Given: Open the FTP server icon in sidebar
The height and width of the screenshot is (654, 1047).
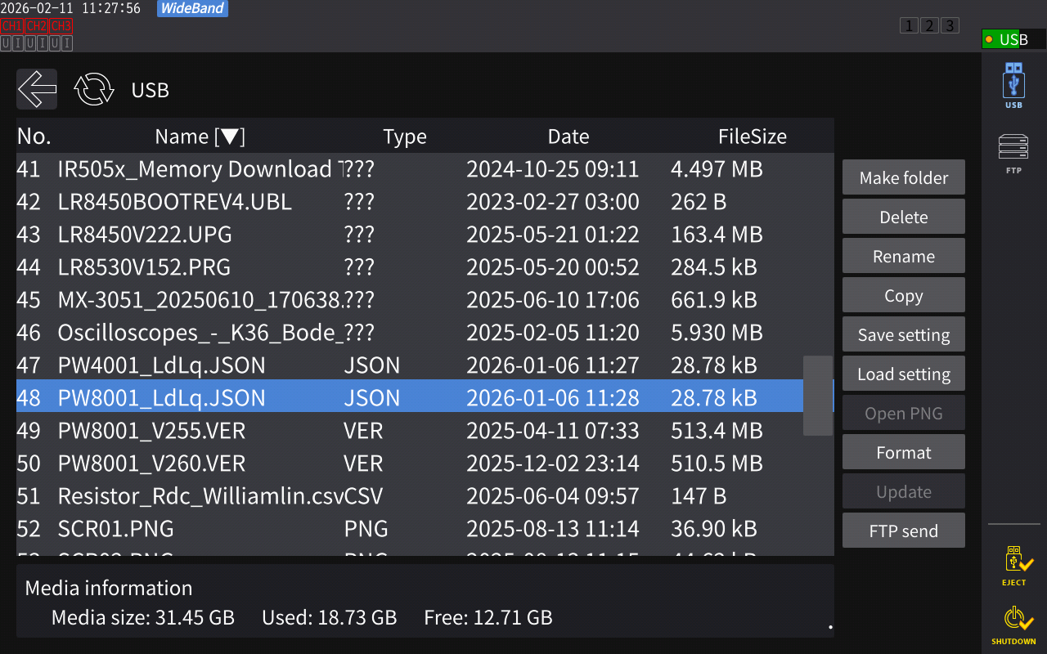Looking at the screenshot, I should point(1013,153).
